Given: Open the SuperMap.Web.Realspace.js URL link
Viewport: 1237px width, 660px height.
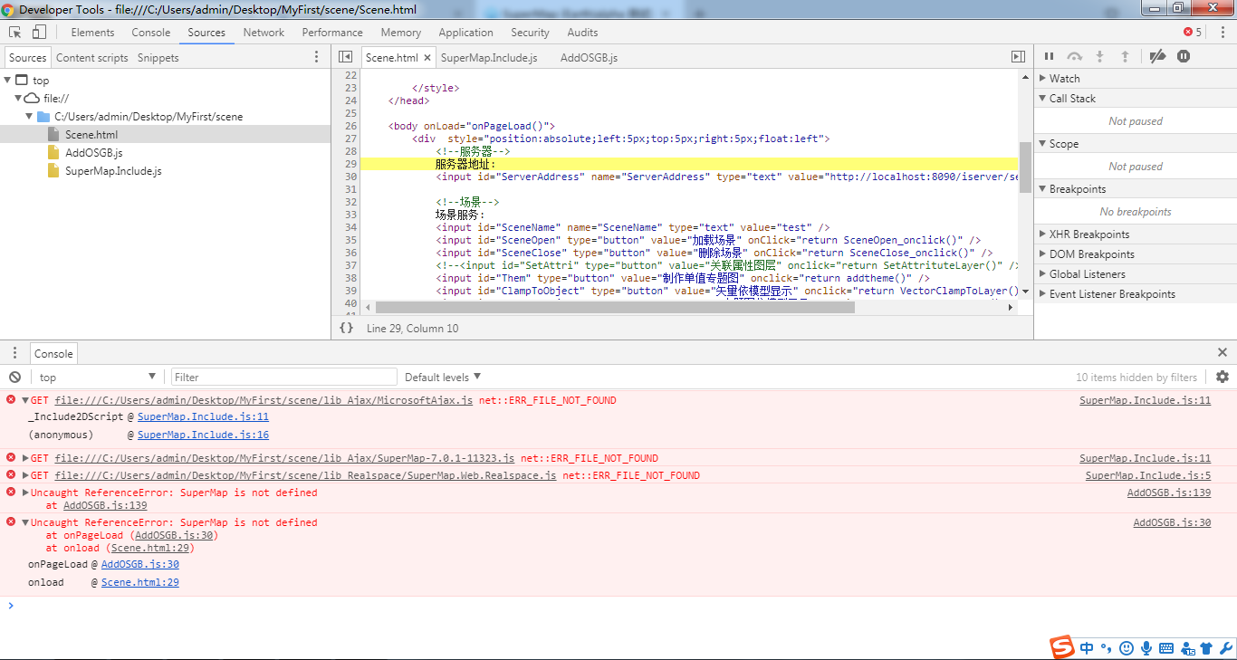Looking at the screenshot, I should point(305,475).
